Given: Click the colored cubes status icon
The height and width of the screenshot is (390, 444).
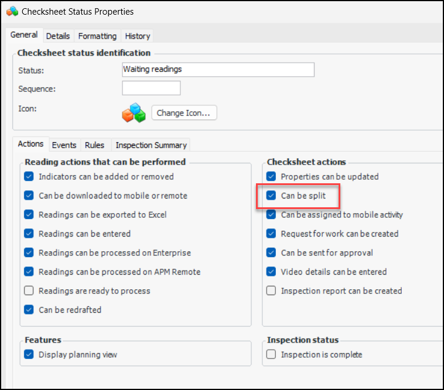Looking at the screenshot, I should tap(134, 112).
